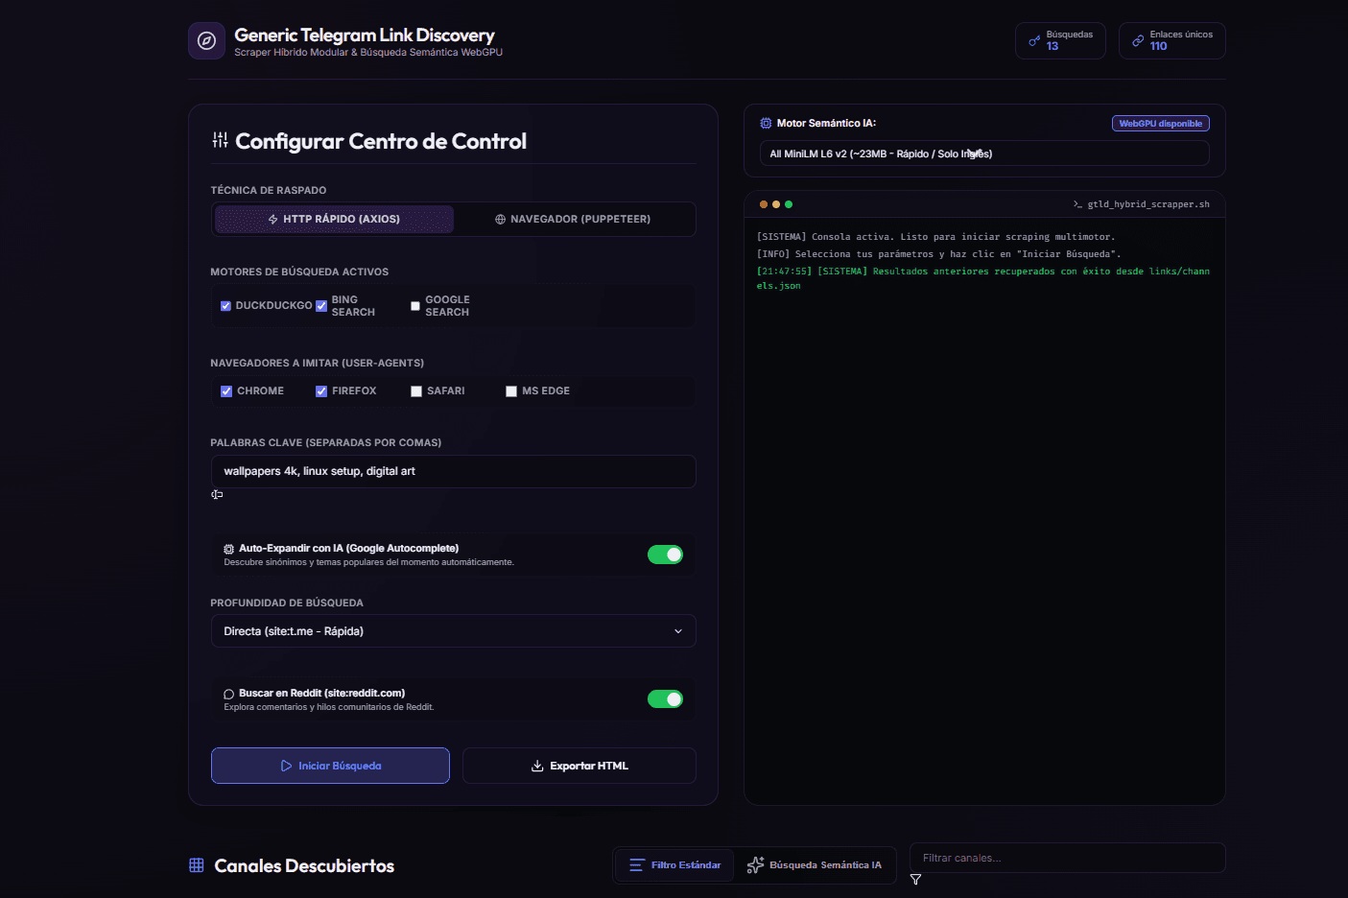This screenshot has height=898, width=1348.
Task: Click the grid icon beside Canales Descubiertos
Action: pos(197,865)
